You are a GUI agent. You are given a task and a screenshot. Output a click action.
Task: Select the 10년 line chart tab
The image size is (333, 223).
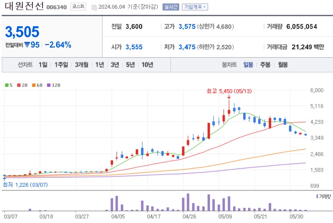pyautogui.click(x=147, y=65)
